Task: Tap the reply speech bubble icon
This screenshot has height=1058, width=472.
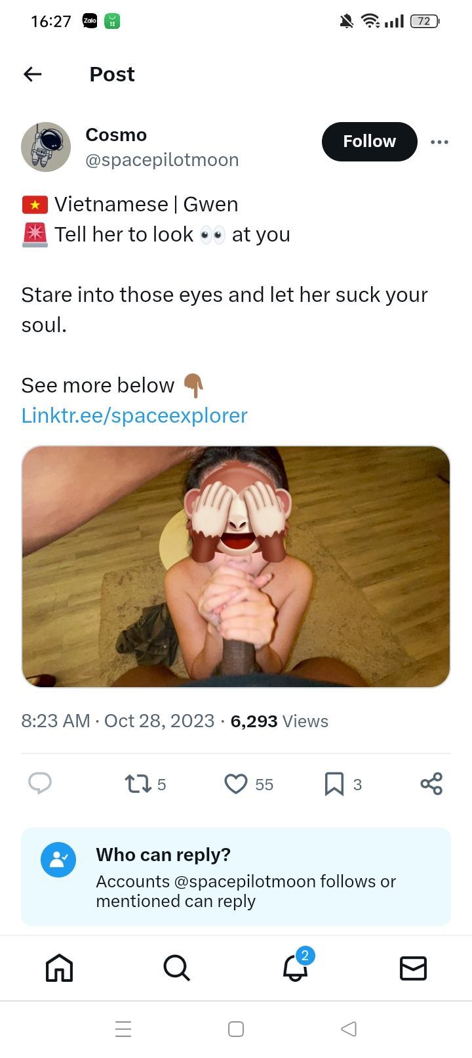Action: click(40, 783)
